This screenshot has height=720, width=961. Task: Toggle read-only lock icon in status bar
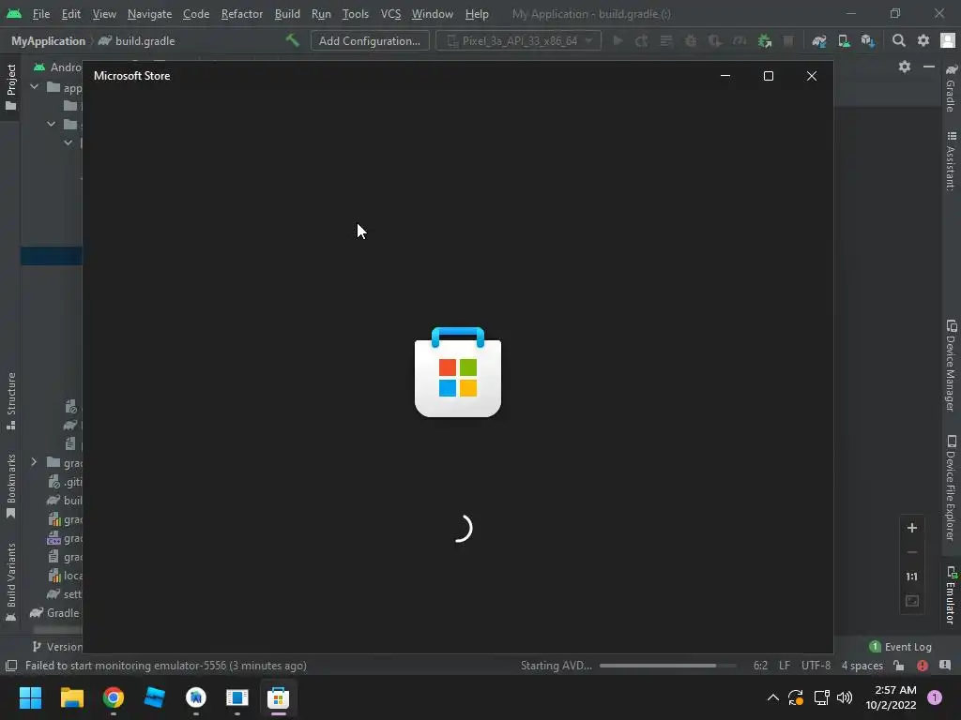898,666
